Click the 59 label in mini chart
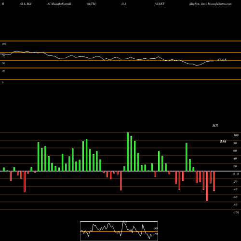 [x=155, y=228]
